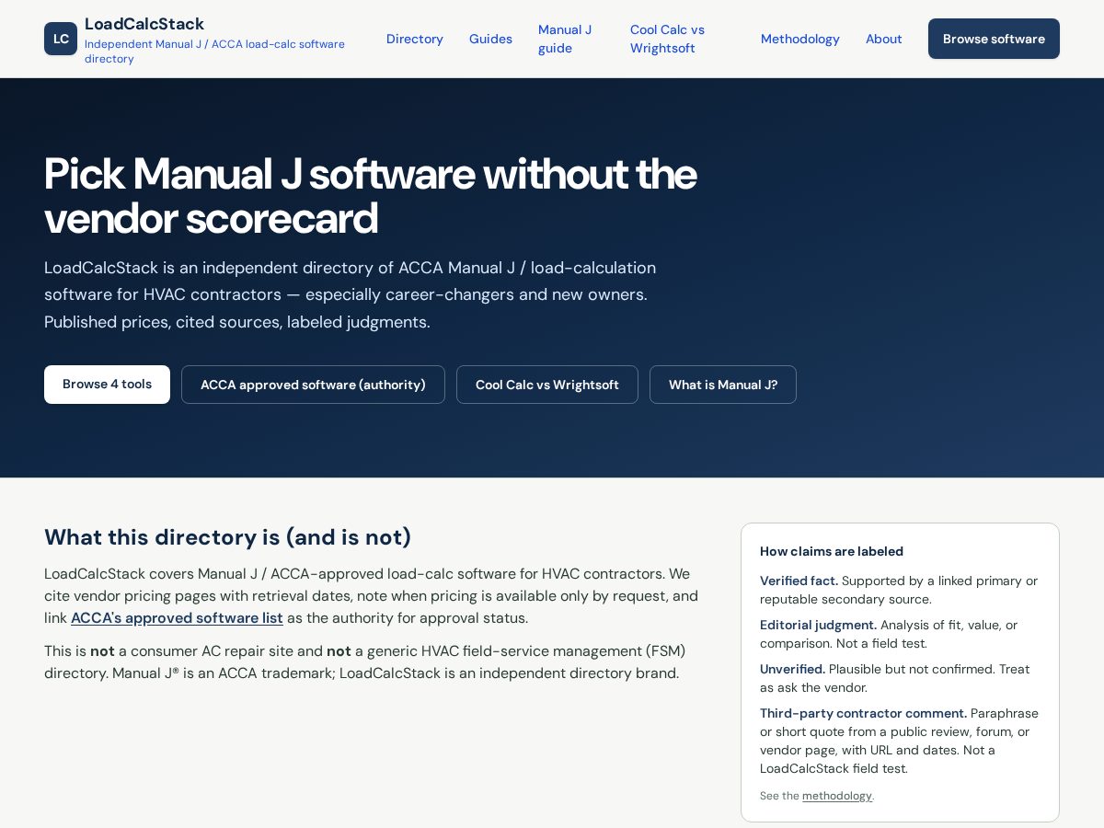Click the 'Third-party contractor comment.' label

(x=863, y=713)
